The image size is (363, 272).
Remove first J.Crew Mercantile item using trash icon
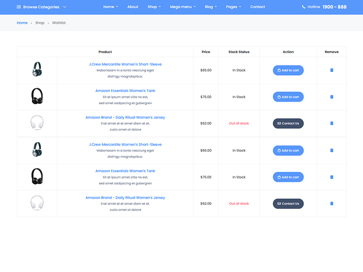(332, 70)
